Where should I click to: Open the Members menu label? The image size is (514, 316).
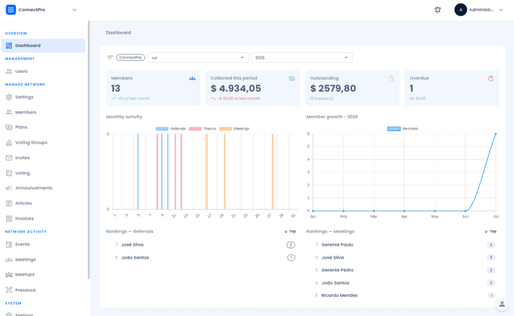tap(26, 112)
